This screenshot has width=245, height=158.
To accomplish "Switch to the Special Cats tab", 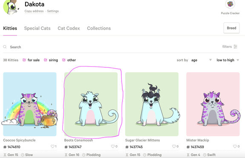I will click(x=37, y=28).
